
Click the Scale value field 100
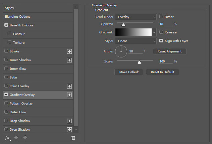coord(166,61)
